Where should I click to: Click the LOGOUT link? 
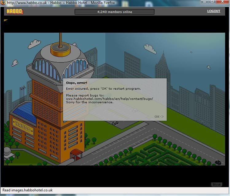click(213, 11)
